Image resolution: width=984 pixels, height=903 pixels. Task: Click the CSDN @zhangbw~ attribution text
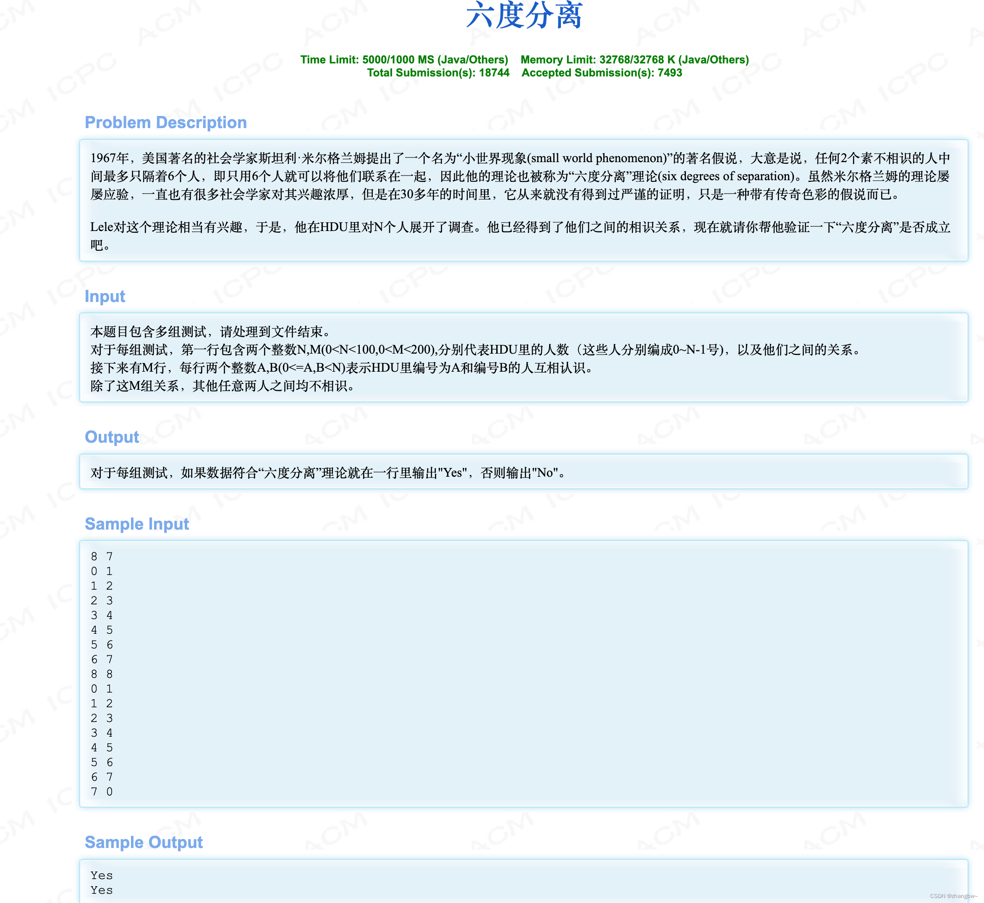954,896
